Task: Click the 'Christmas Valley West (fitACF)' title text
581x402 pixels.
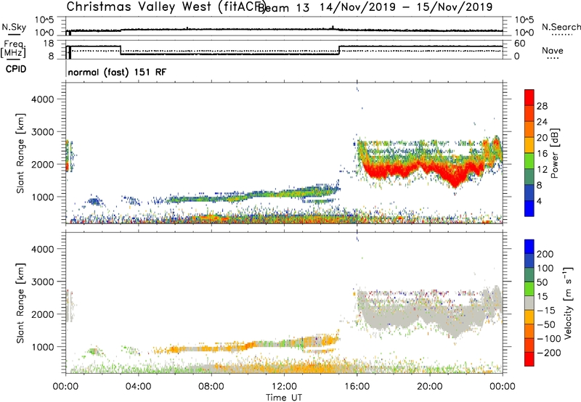Action: pyautogui.click(x=166, y=7)
